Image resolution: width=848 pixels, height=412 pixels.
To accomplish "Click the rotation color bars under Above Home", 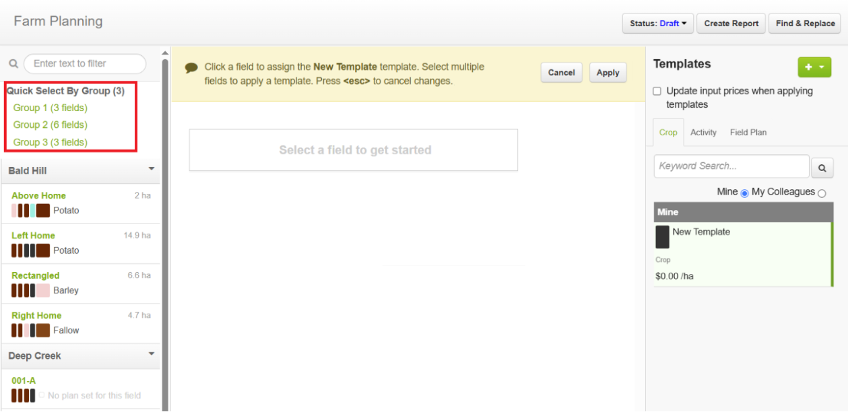I will 31,211.
